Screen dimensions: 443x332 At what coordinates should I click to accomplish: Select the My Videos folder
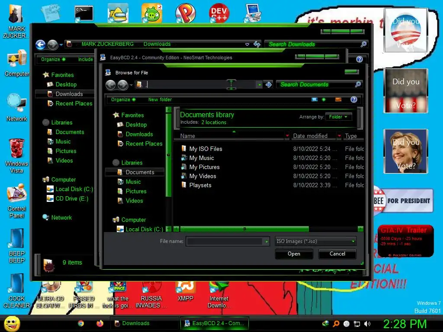coord(202,176)
